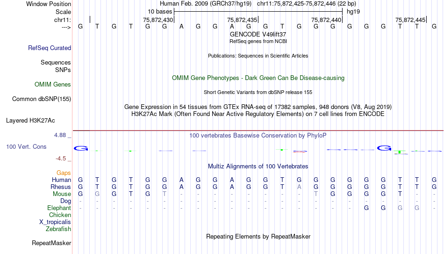This screenshot has width=444, height=254.
Task: Select the X_tropicalis alignment row label
Action: click(55, 222)
